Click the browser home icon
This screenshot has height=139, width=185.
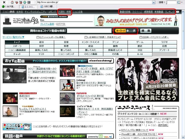12,2
